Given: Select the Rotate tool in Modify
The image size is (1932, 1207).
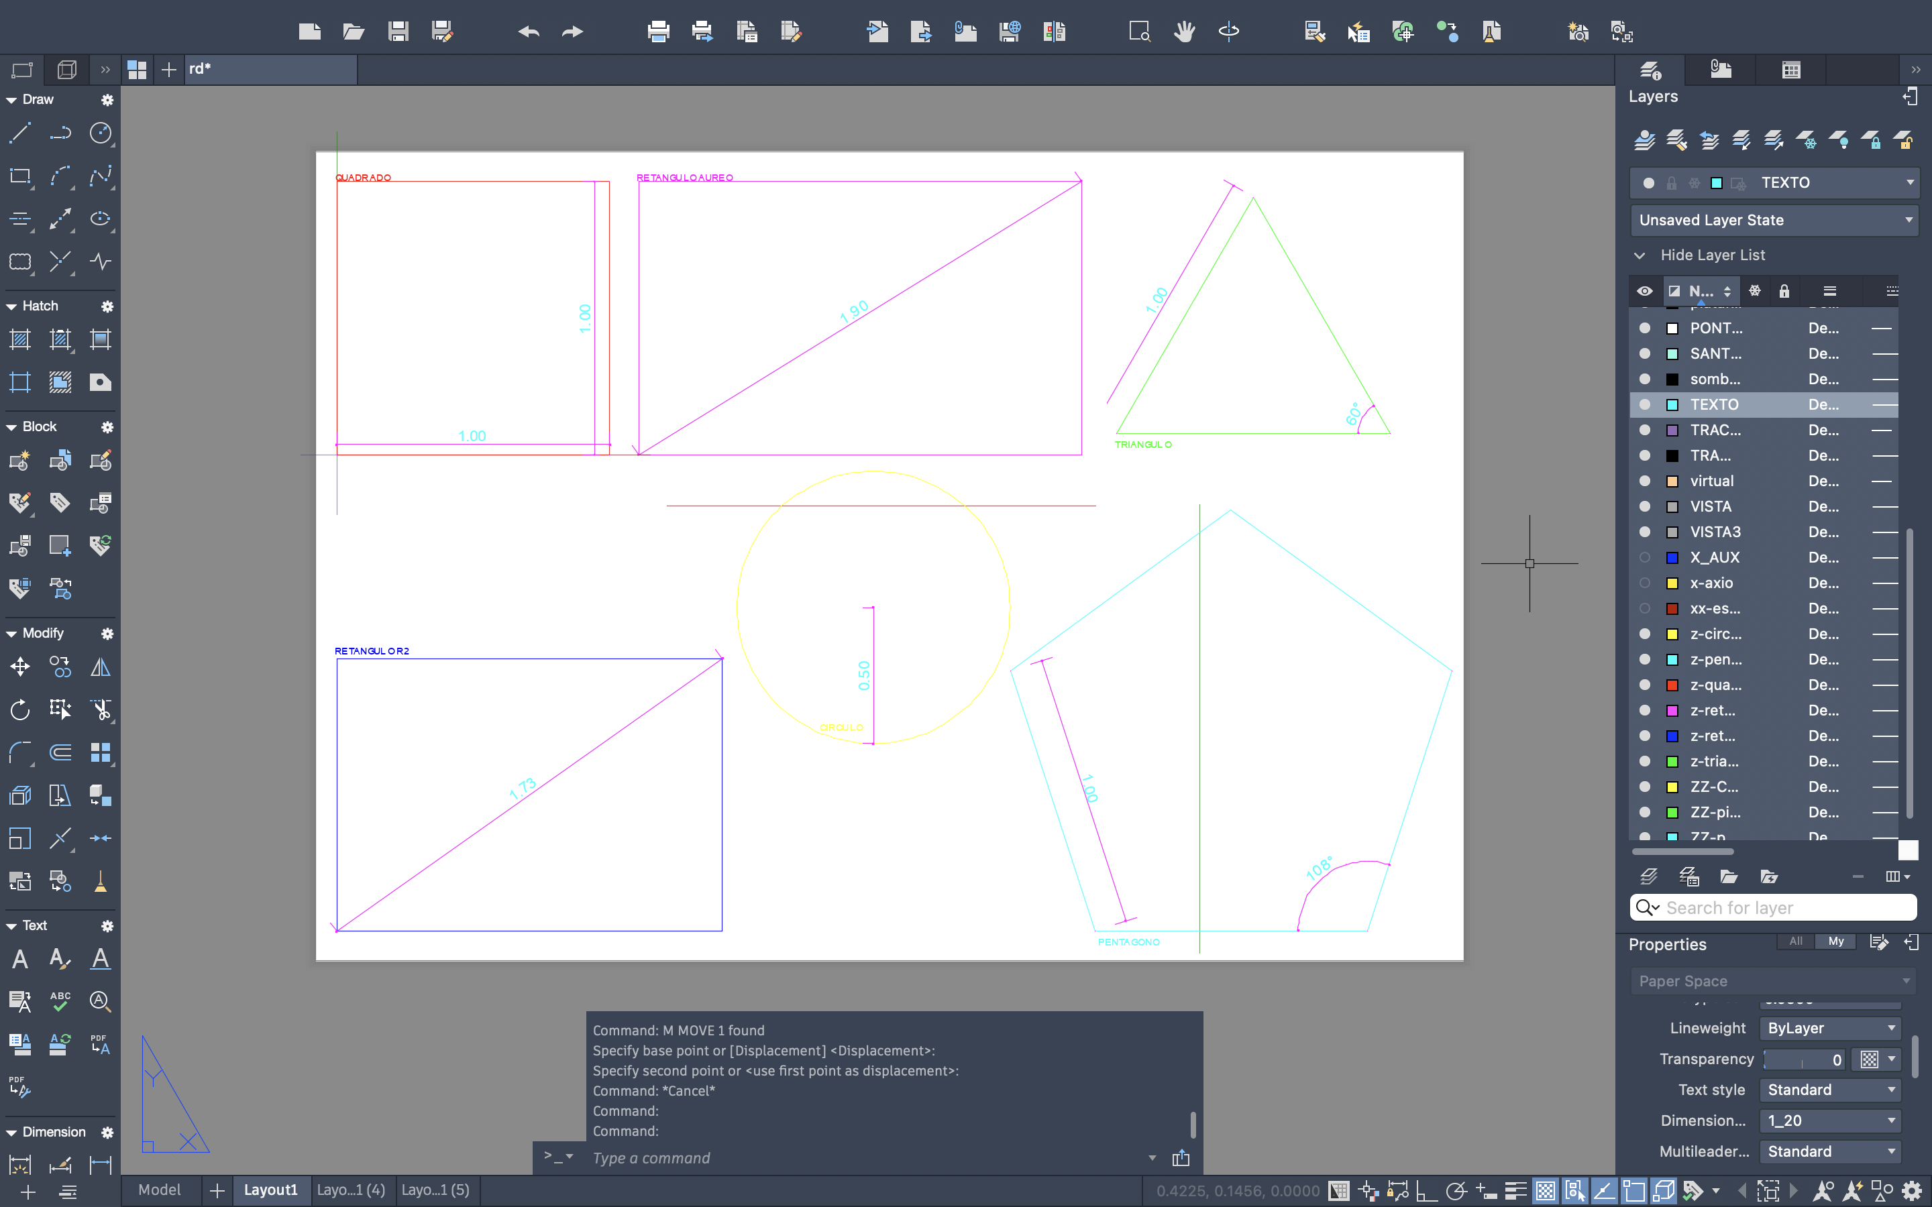Looking at the screenshot, I should click(20, 709).
